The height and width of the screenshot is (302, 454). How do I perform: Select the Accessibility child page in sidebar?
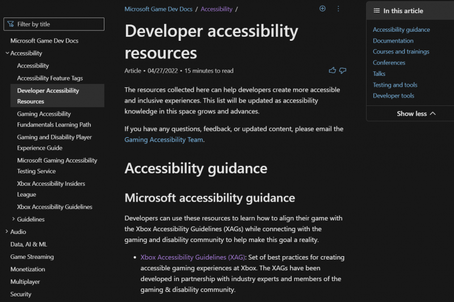point(33,66)
